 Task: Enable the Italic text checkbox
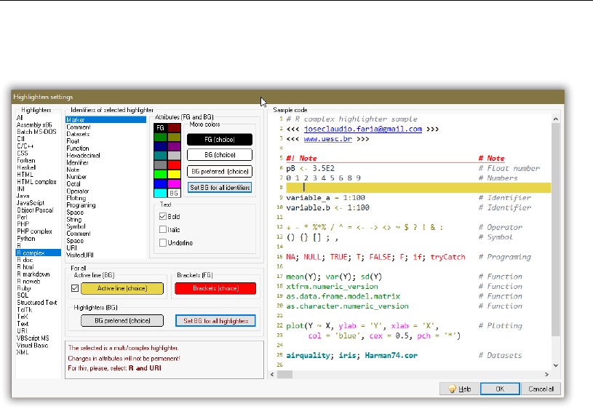point(163,229)
